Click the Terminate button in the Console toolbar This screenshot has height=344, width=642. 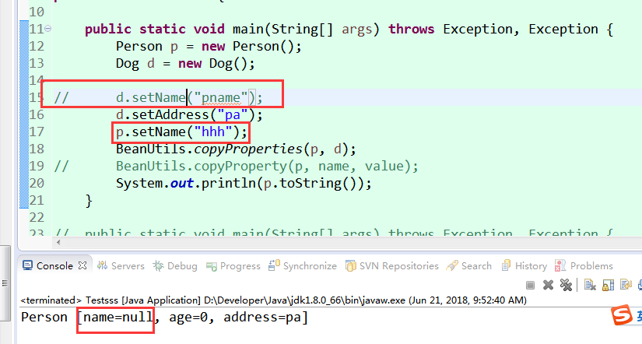point(530,285)
